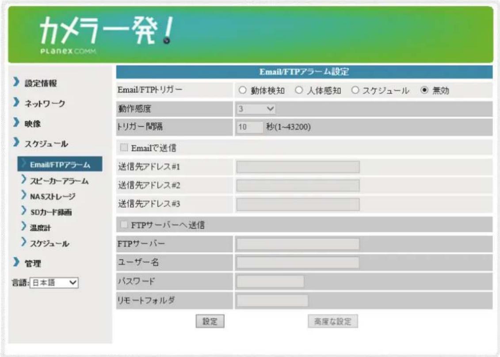Open the スケジュール submenu under 温度計
The image size is (500, 357).
pos(50,244)
